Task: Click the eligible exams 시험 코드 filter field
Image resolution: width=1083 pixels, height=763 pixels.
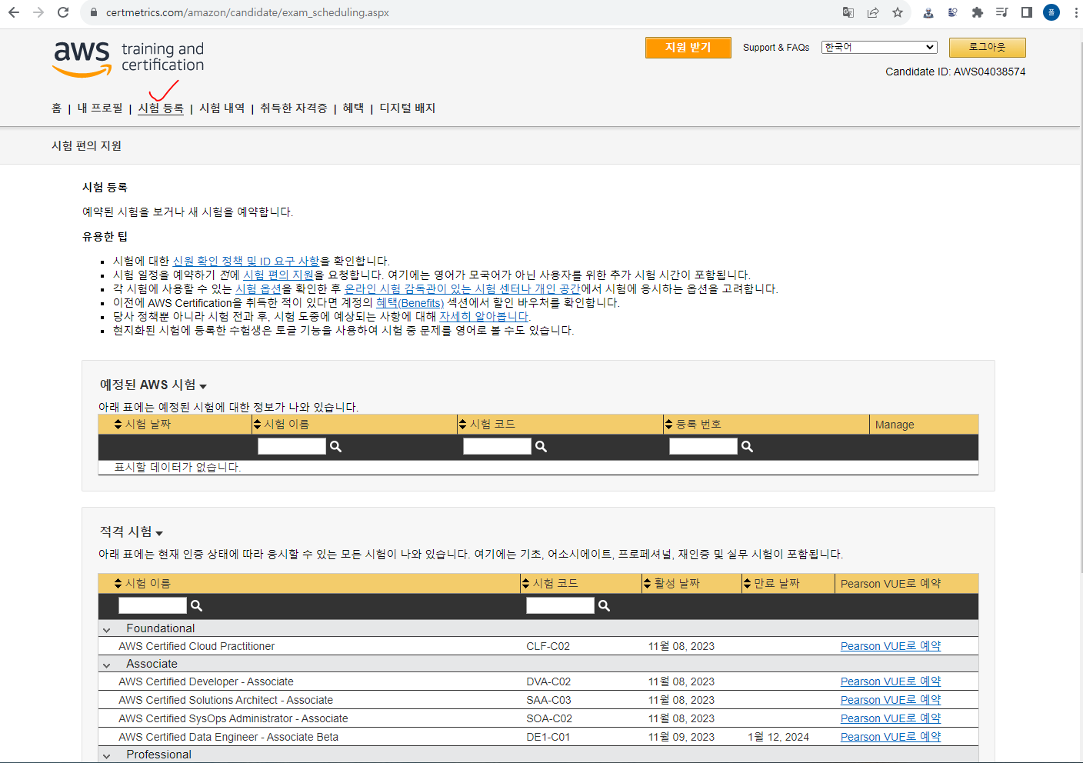Action: (x=560, y=606)
